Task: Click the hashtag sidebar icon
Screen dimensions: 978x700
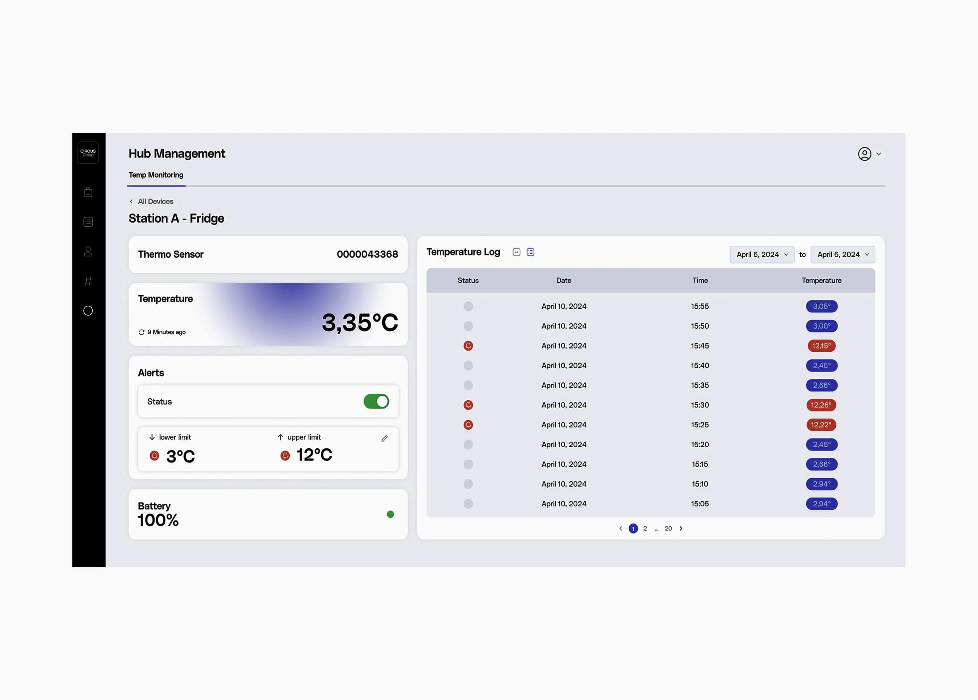Action: tap(88, 281)
